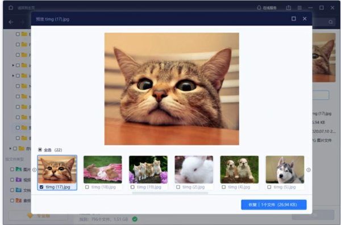Open the online service bell icon
Screen dimensions: 341x225
pyautogui.click(x=259, y=8)
